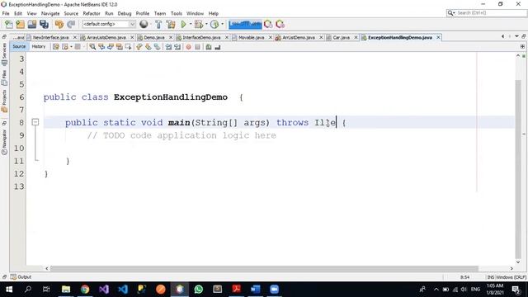Click the Next Bookmark icon
The width and height of the screenshot is (528, 297).
(148, 47)
